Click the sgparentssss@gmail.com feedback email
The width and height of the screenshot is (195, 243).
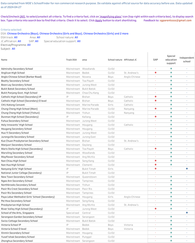pyautogui.click(x=175, y=20)
